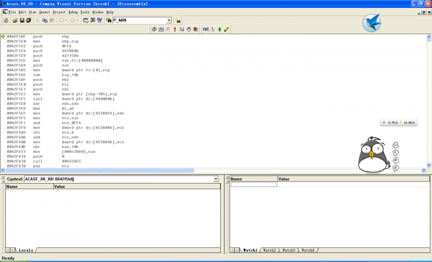Open a file with the folder icon
The image size is (432, 262).
15,21
